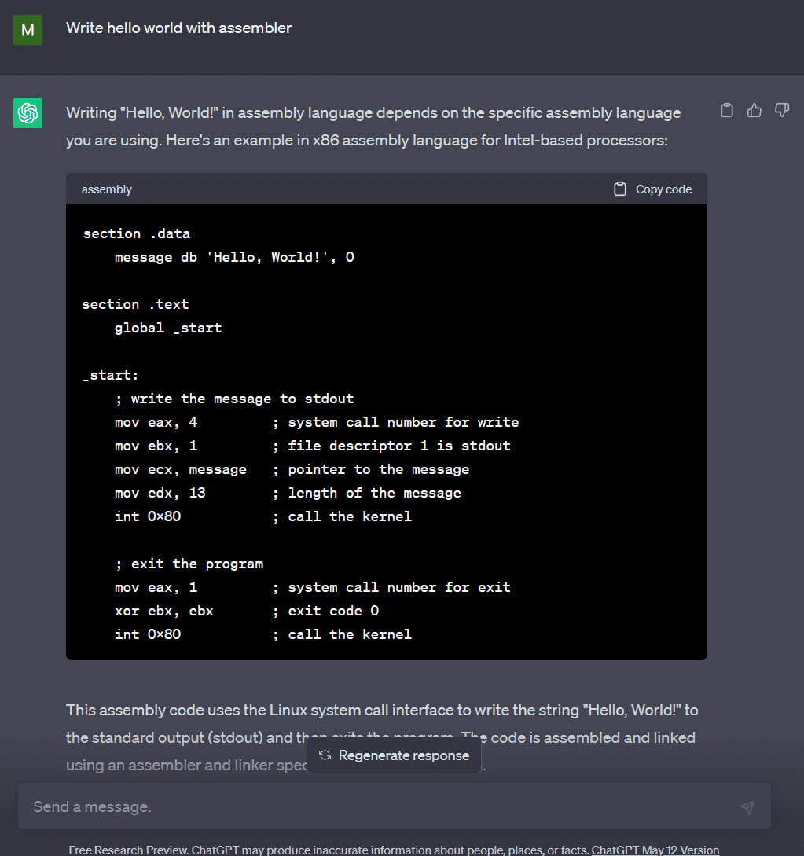Screen dimensions: 804x856
Task: Click the prompt text 'Write hello world with assembler'
Action: point(178,28)
